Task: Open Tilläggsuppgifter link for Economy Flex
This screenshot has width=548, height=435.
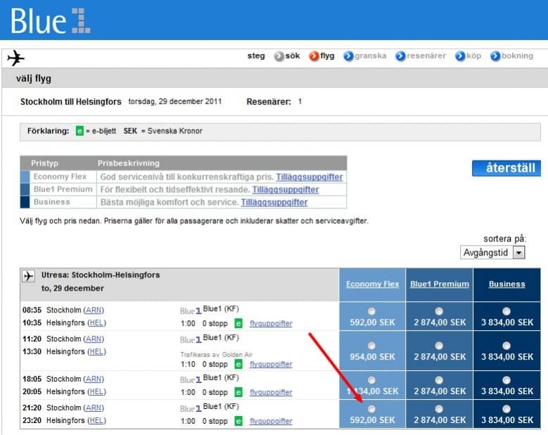Action: coord(309,177)
